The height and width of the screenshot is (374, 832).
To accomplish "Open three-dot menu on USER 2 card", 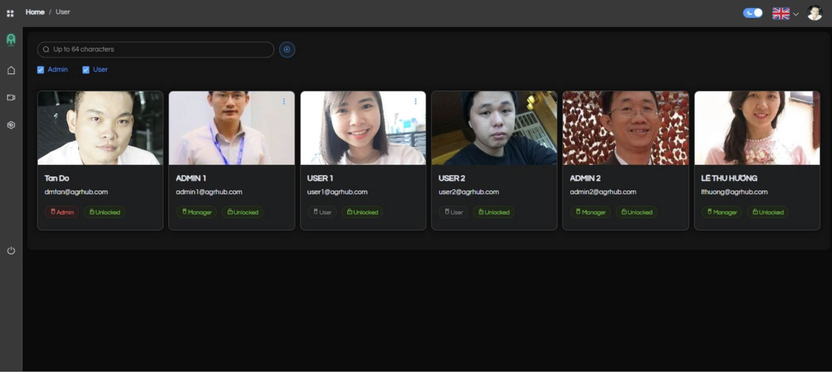I will [547, 101].
